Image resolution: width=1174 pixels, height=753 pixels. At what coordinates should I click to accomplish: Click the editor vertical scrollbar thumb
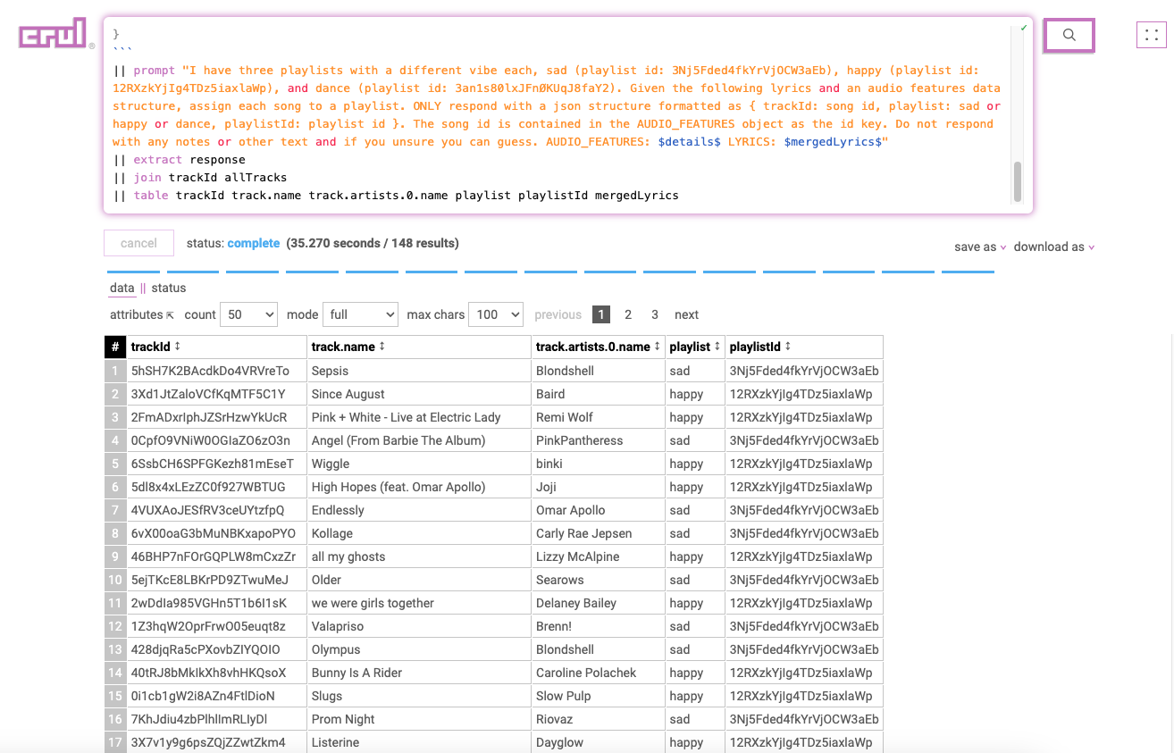pos(1017,181)
